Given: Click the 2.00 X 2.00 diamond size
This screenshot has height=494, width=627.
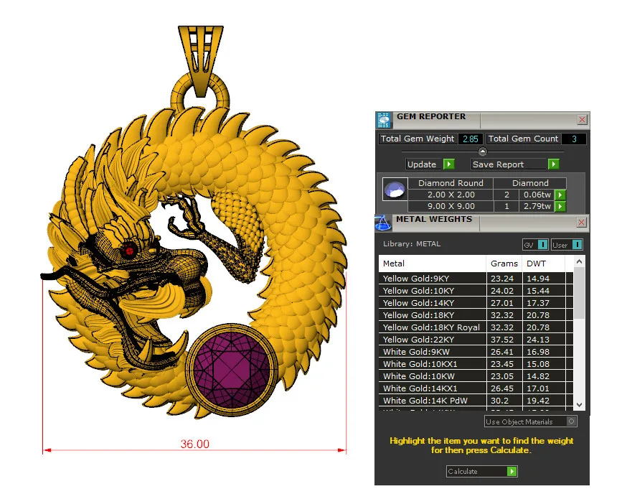Looking at the screenshot, I should [451, 195].
